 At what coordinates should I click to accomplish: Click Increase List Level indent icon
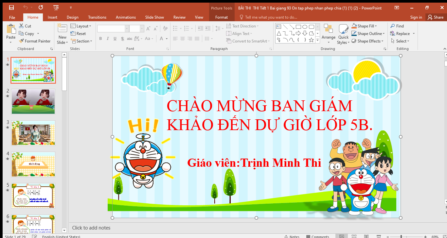click(x=208, y=29)
